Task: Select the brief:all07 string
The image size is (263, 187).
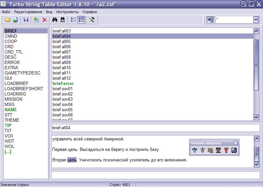Action: (x=153, y=52)
